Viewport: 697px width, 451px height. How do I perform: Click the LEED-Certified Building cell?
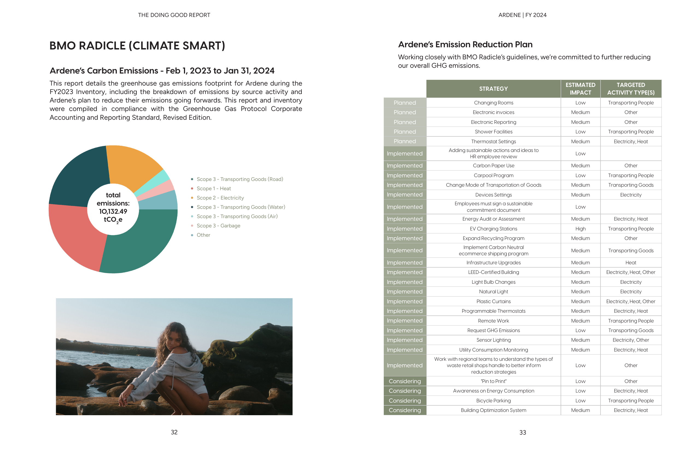tap(493, 272)
